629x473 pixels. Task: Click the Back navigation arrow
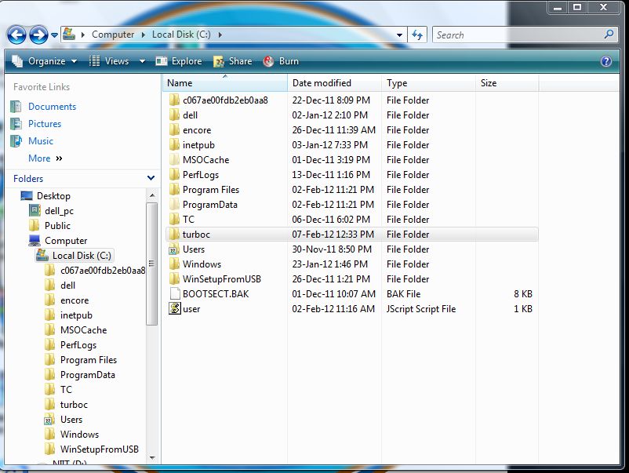(x=16, y=35)
